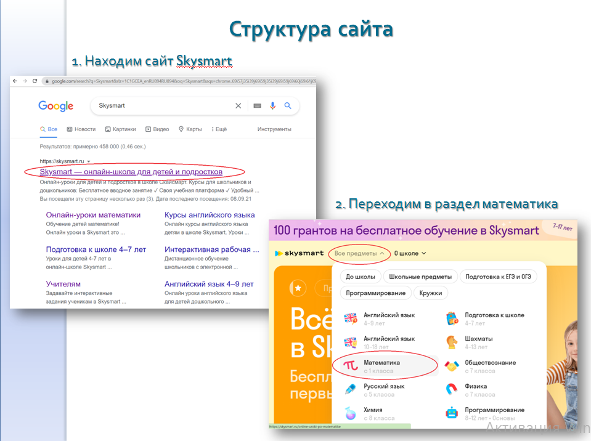This screenshot has height=441, width=591.
Task: Collapse the Все предметы dropdown
Action: [360, 253]
